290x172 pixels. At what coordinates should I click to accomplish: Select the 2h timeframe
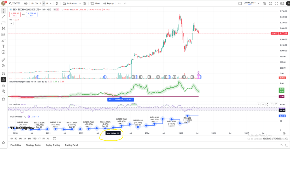pos(37,3)
